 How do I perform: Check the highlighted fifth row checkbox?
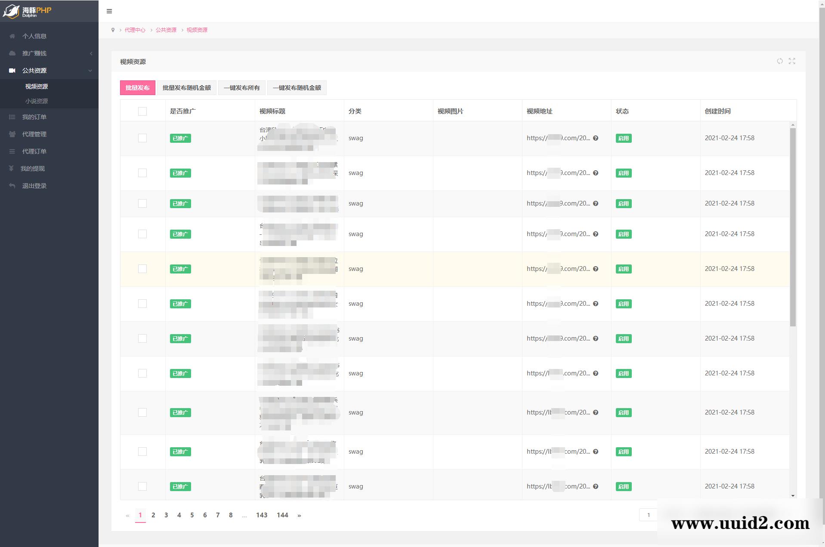[x=142, y=269]
